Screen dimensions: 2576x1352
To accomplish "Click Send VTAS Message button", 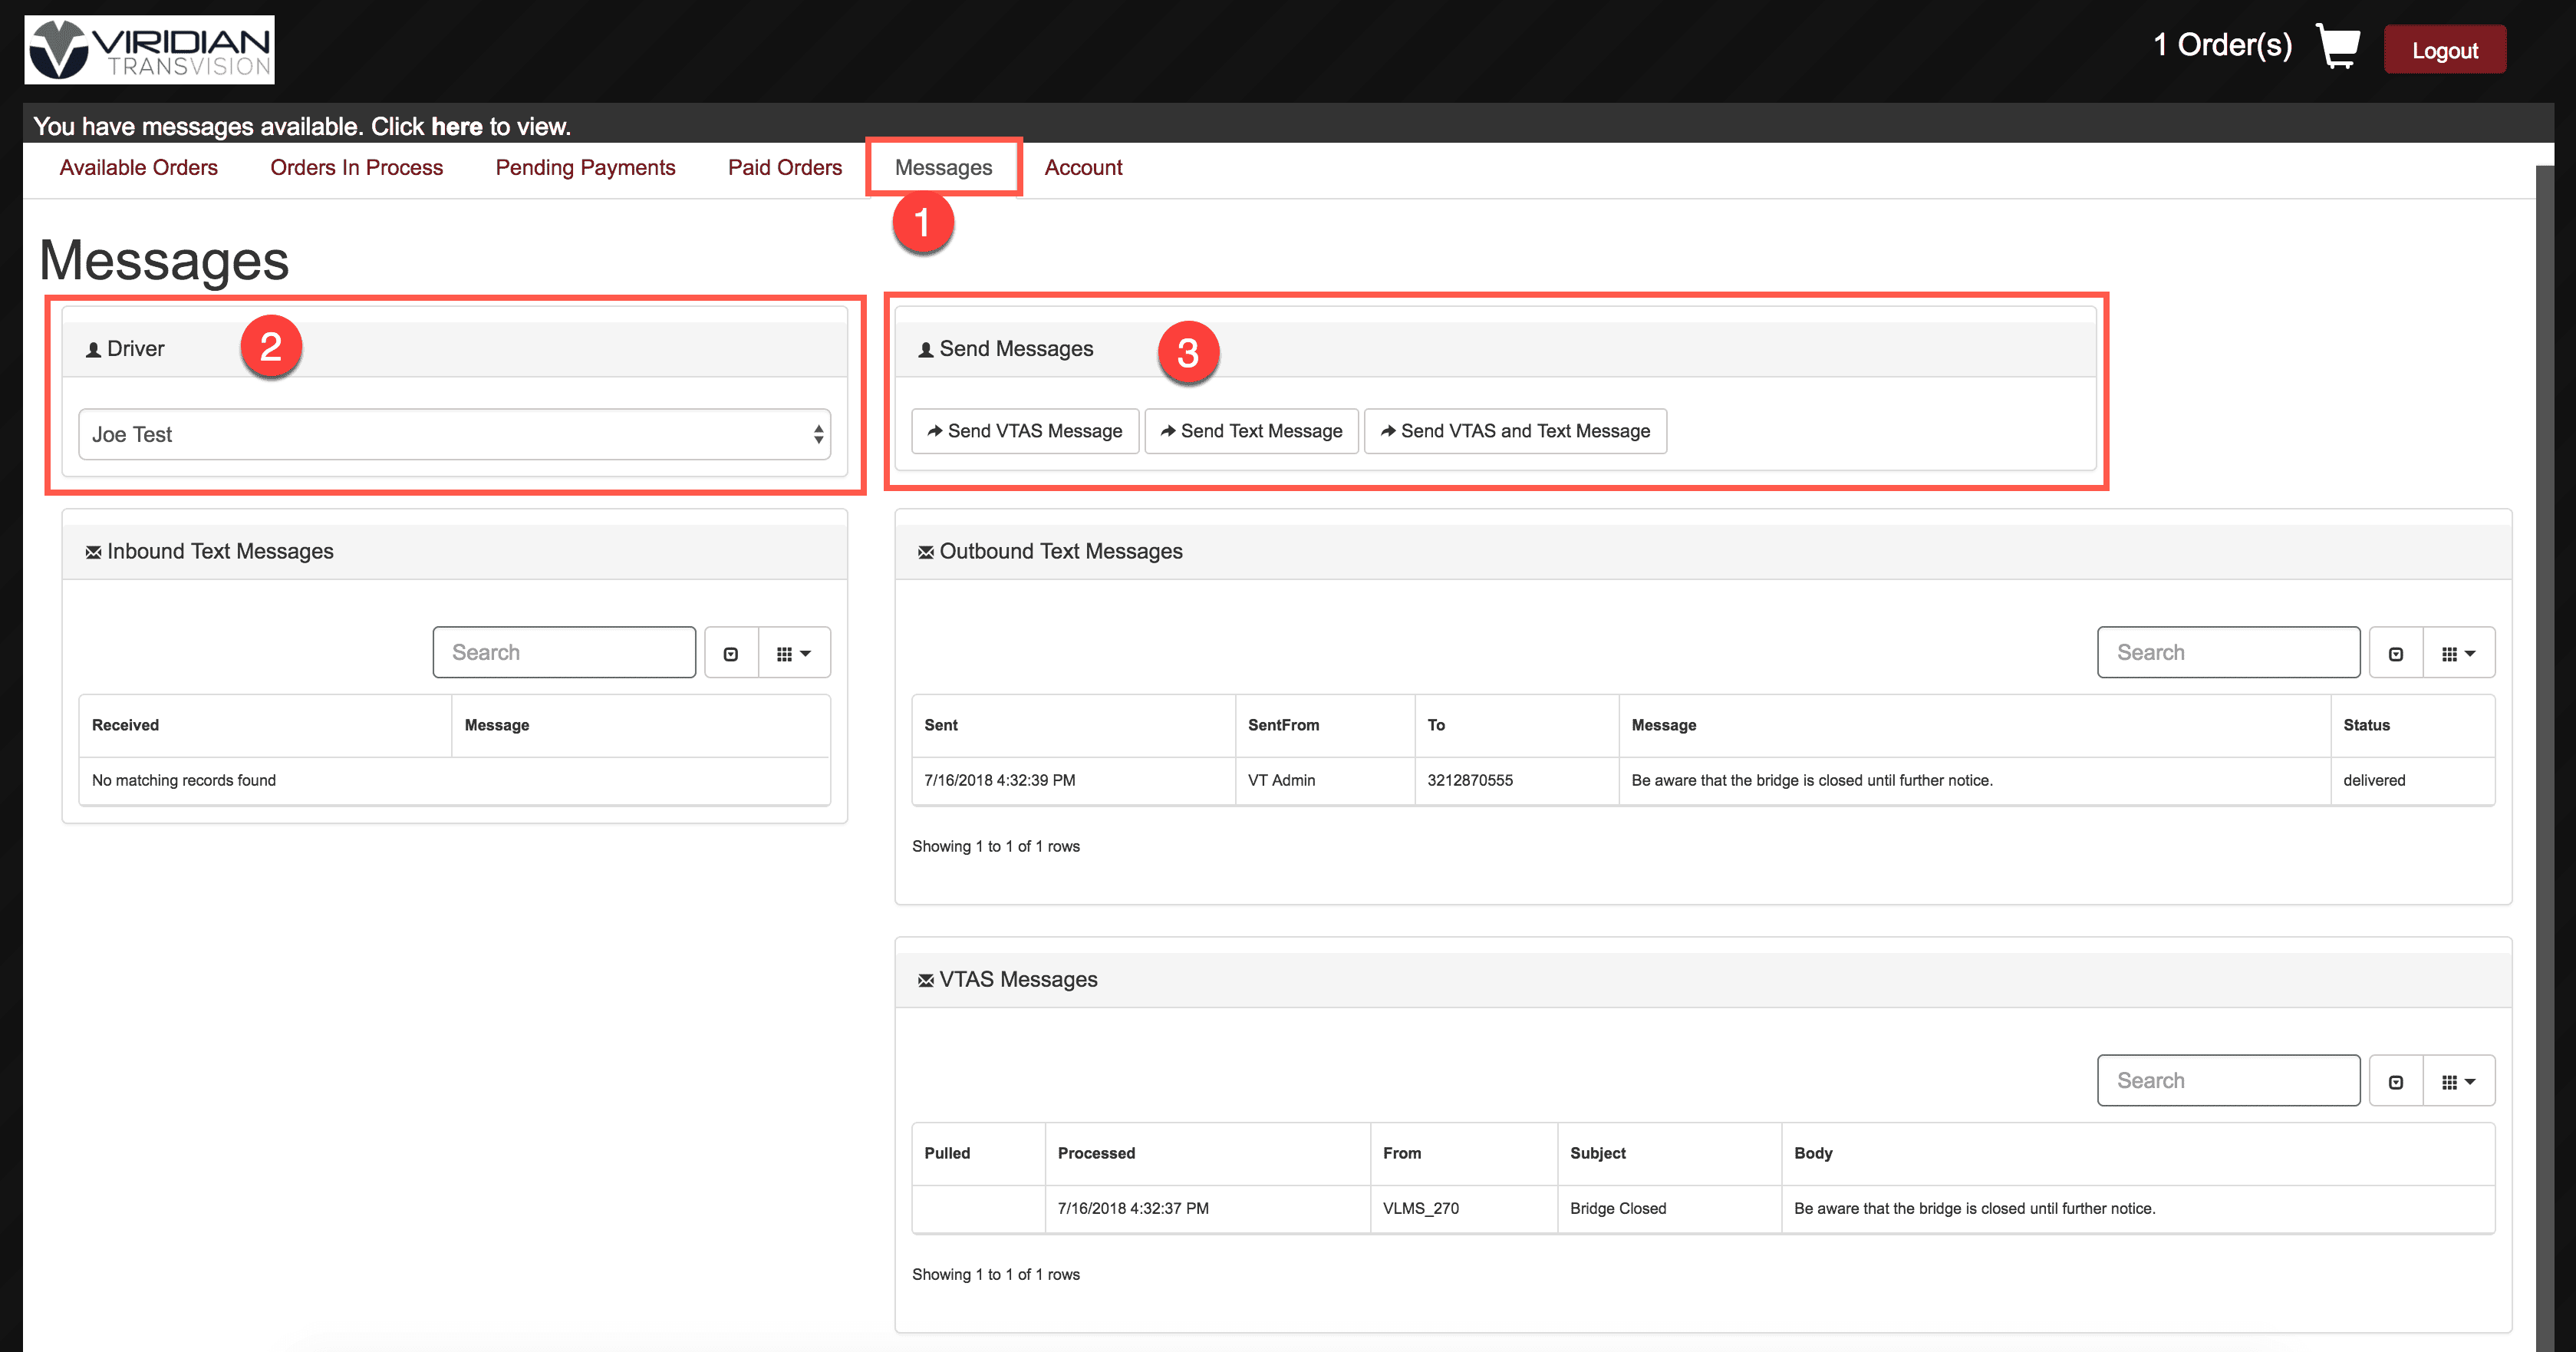I will 1024,431.
